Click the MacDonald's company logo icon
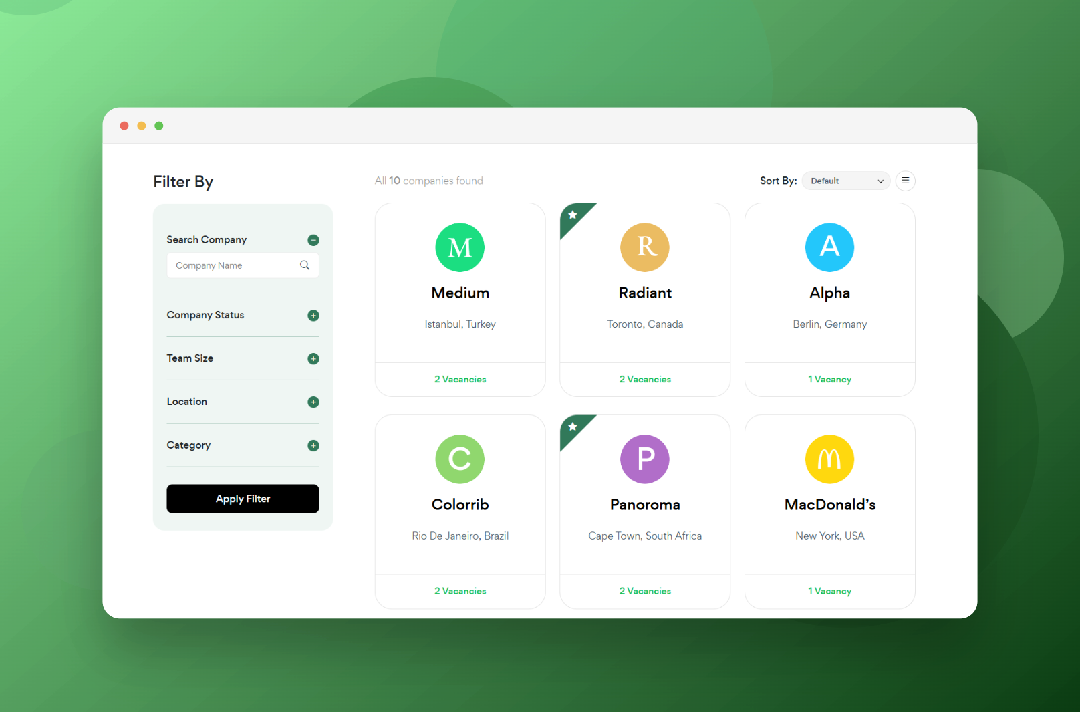Viewport: 1080px width, 712px height. tap(829, 459)
